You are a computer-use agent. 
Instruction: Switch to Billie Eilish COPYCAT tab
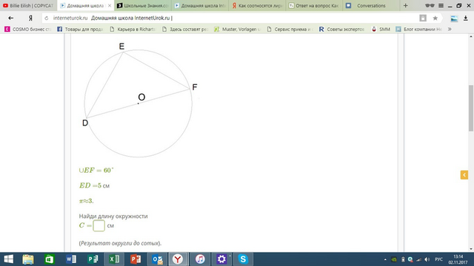(x=28, y=5)
